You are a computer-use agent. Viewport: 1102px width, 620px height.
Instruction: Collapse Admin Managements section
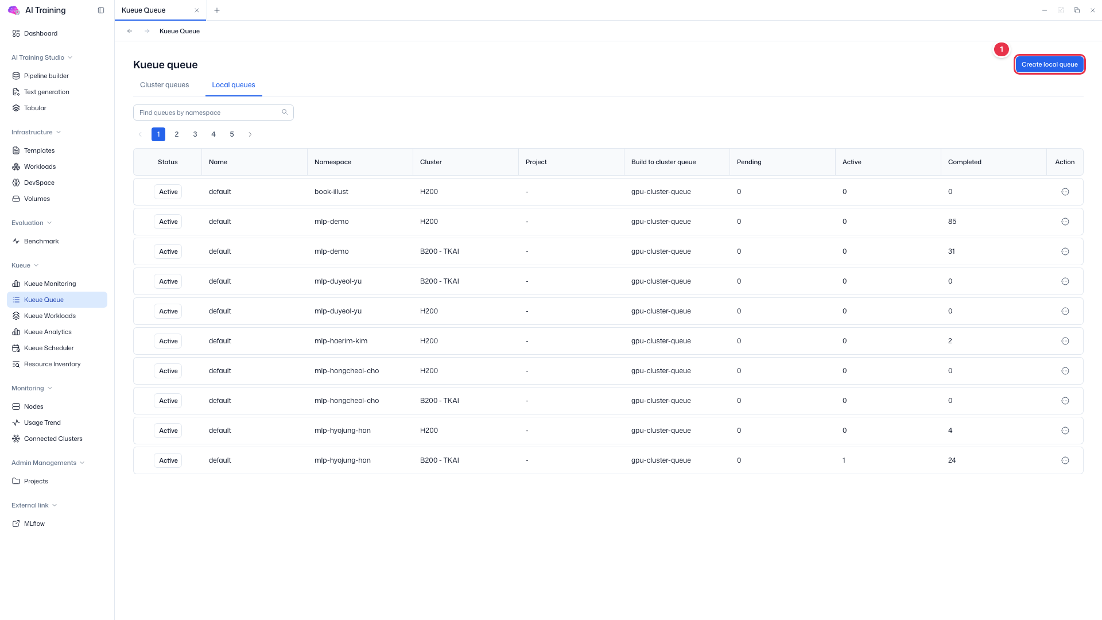[x=48, y=463]
